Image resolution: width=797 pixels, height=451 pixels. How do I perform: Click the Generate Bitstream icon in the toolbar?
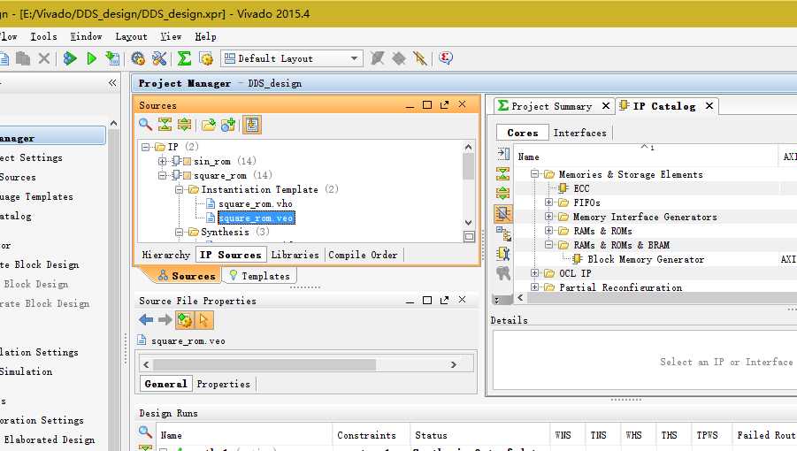pos(112,58)
